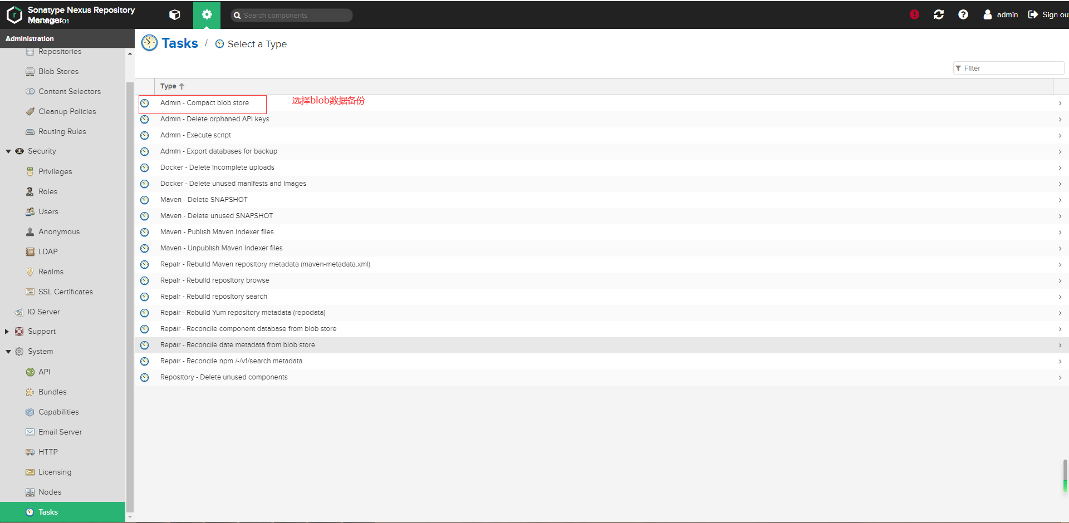Select 'Repair - Reconcile date metadata' row
1069x523 pixels.
(x=602, y=345)
